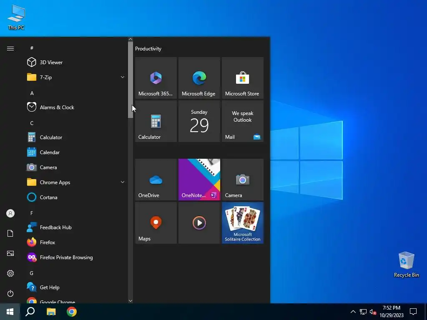Click the app list scroll-up arrow
This screenshot has width=427, height=320.
(131, 40)
